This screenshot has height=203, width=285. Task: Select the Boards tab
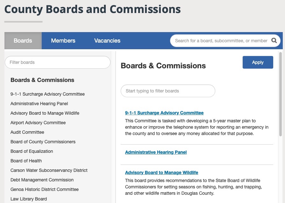23,41
